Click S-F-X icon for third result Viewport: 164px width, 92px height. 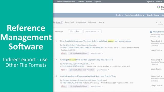tap(64, 86)
